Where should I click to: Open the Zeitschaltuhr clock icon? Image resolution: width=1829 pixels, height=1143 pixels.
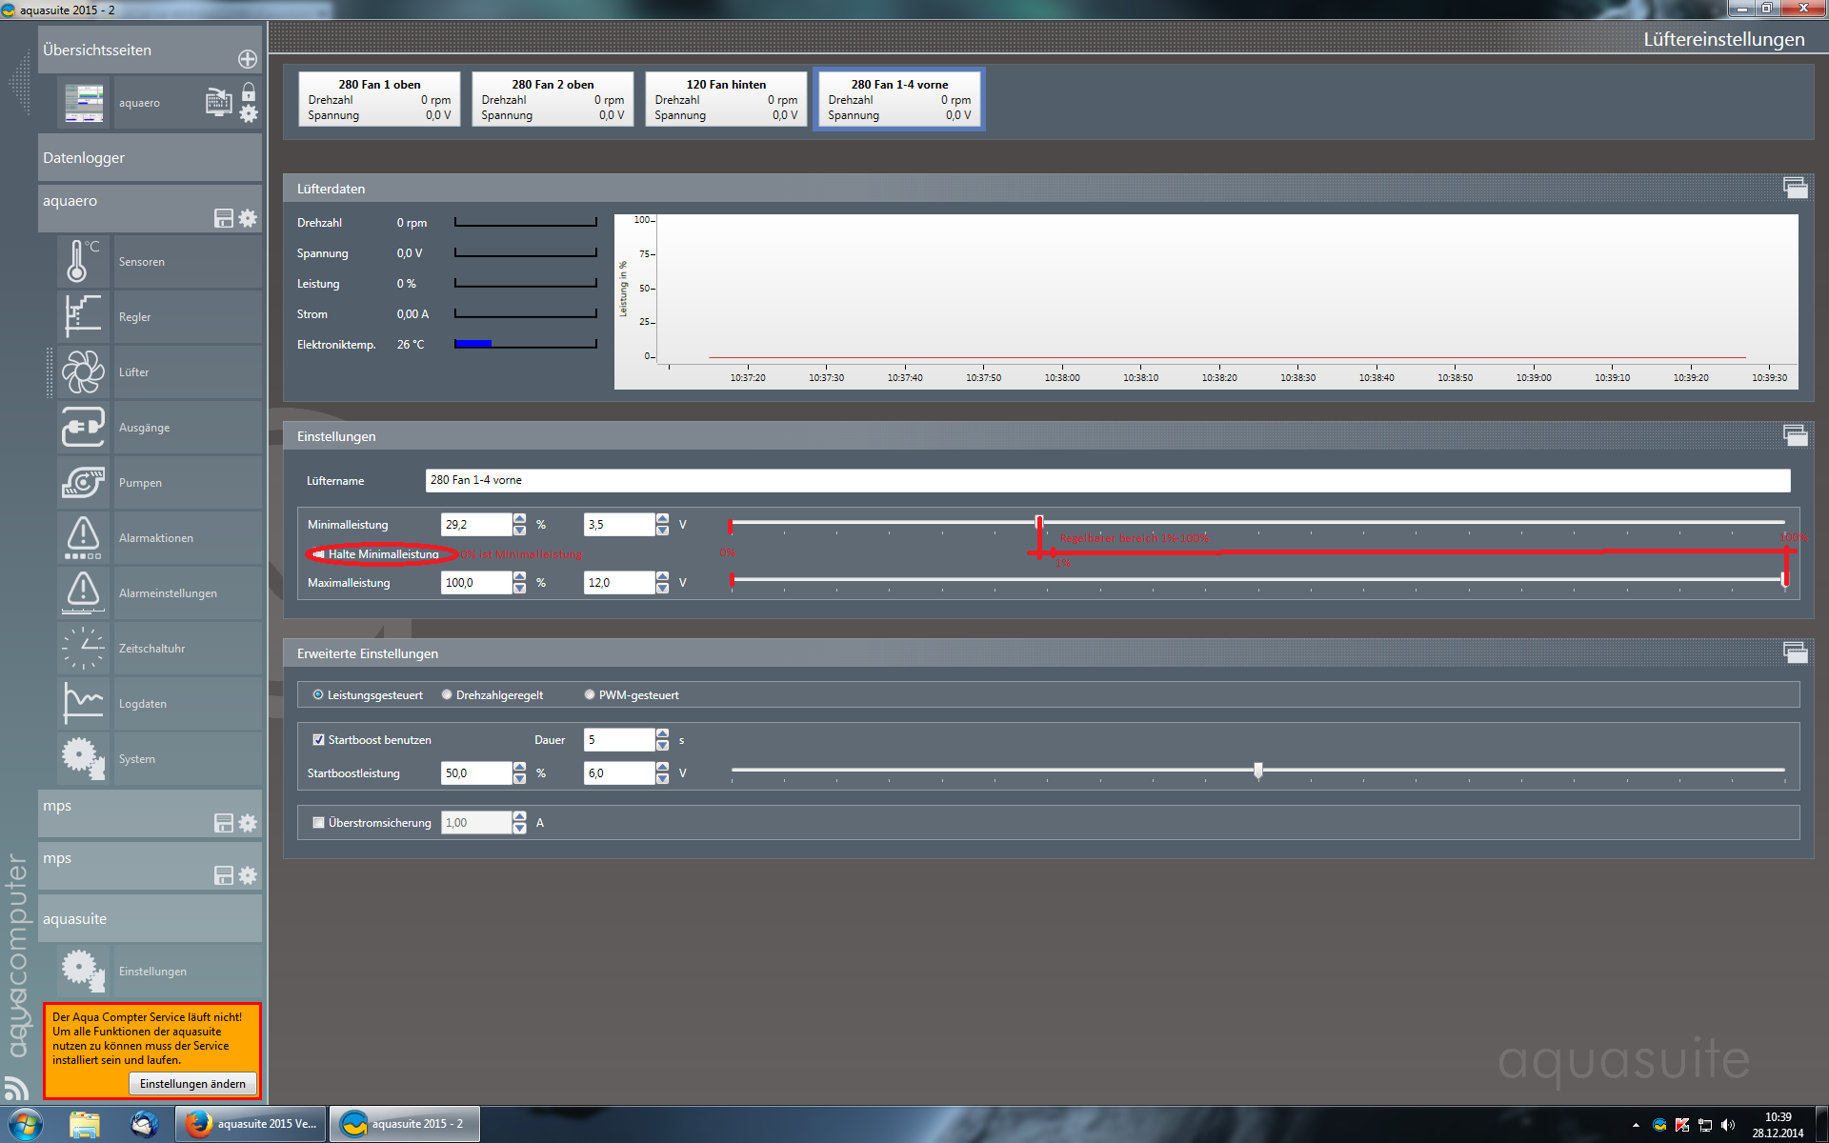click(x=82, y=648)
